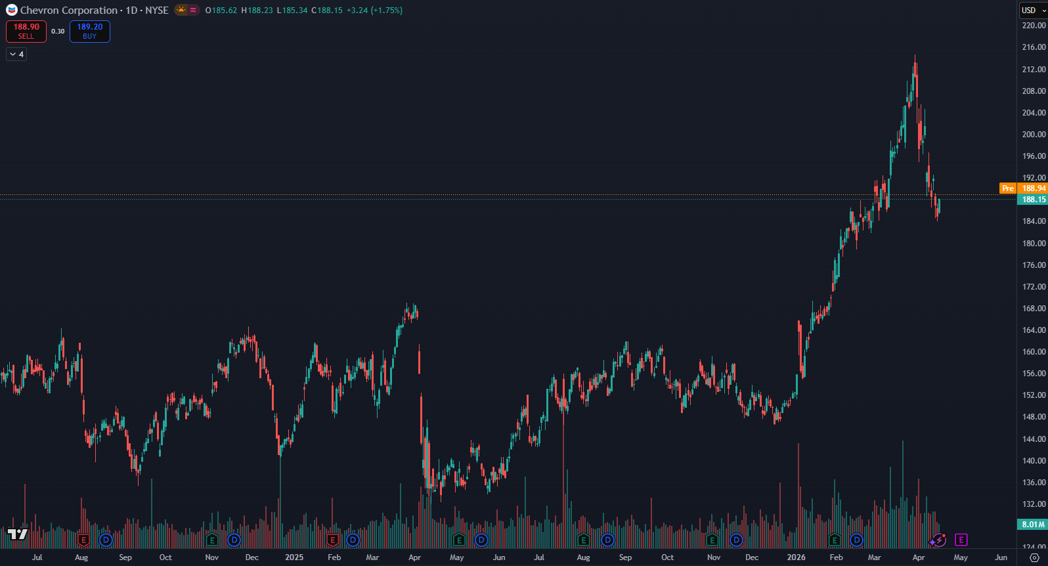Click the low value L185.34

click(292, 11)
